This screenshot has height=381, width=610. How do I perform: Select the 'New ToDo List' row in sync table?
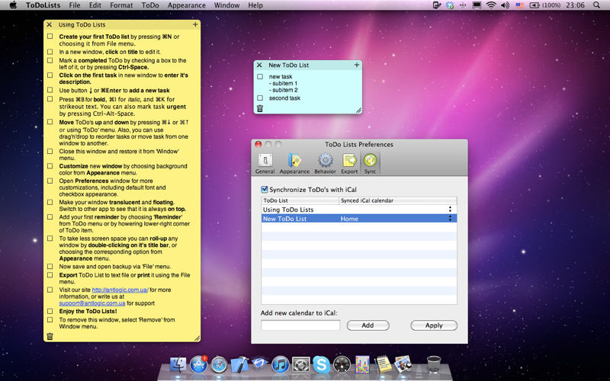(359, 219)
